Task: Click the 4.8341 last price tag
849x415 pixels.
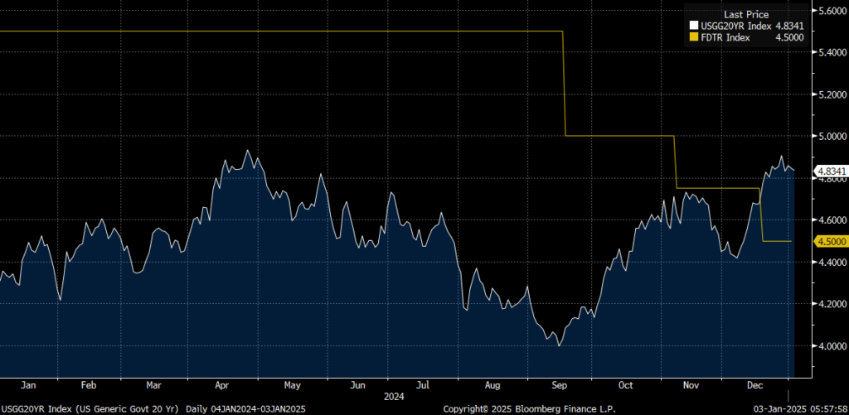Action: click(x=830, y=171)
